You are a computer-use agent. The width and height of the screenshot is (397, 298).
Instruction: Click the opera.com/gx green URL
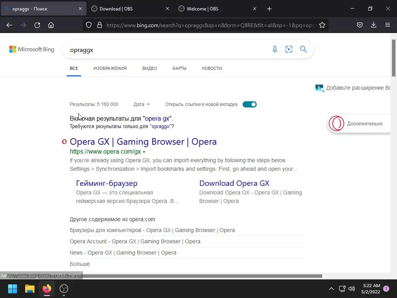(x=105, y=152)
